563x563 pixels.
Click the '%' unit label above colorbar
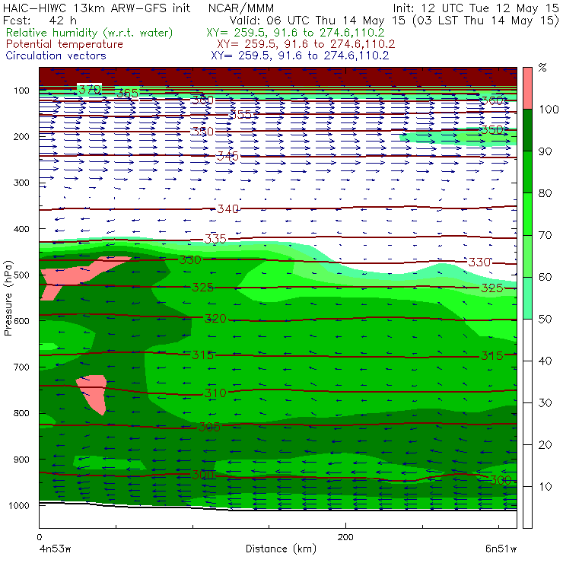pos(542,68)
